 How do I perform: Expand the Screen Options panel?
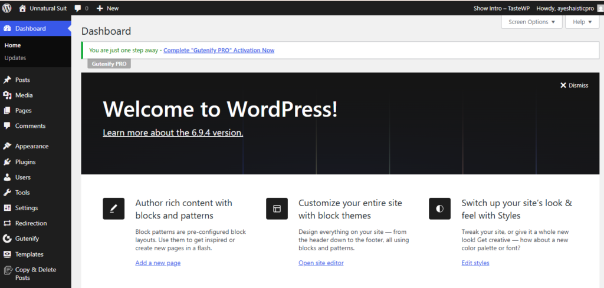tap(531, 22)
